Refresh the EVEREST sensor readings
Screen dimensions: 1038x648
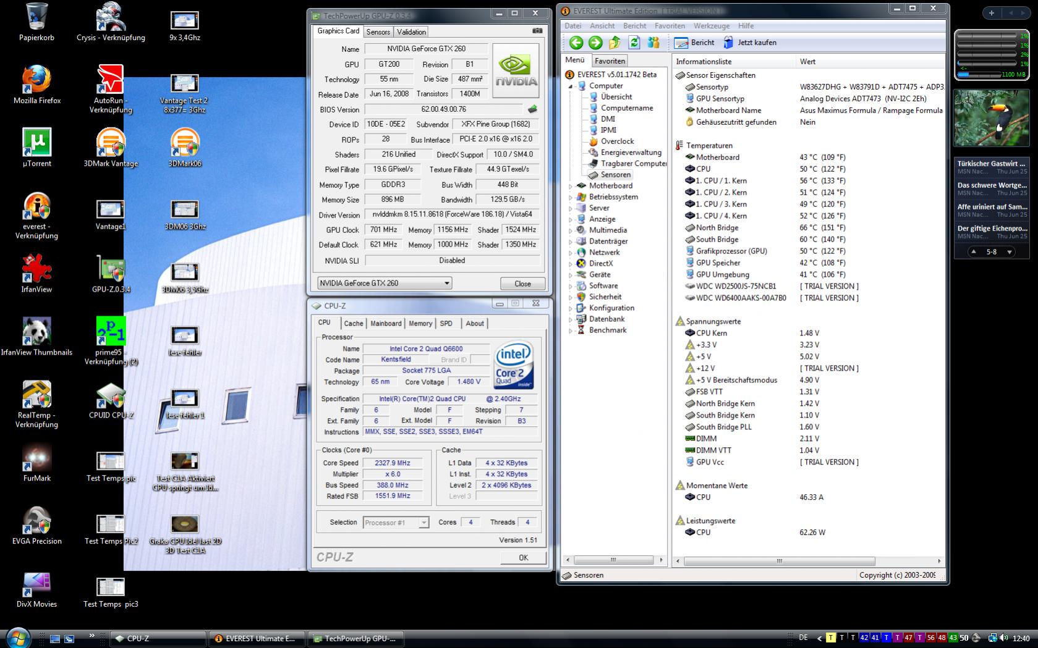click(634, 43)
